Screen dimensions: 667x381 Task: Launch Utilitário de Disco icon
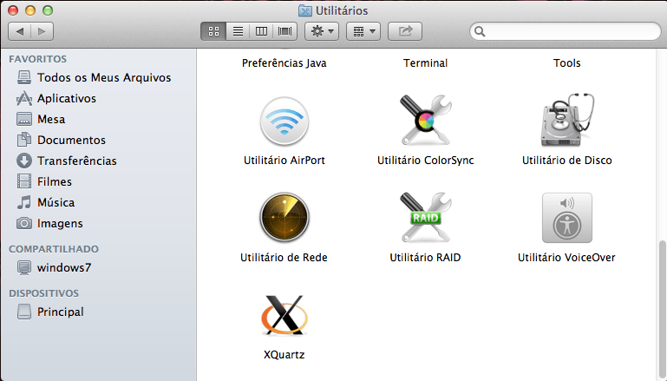click(566, 122)
